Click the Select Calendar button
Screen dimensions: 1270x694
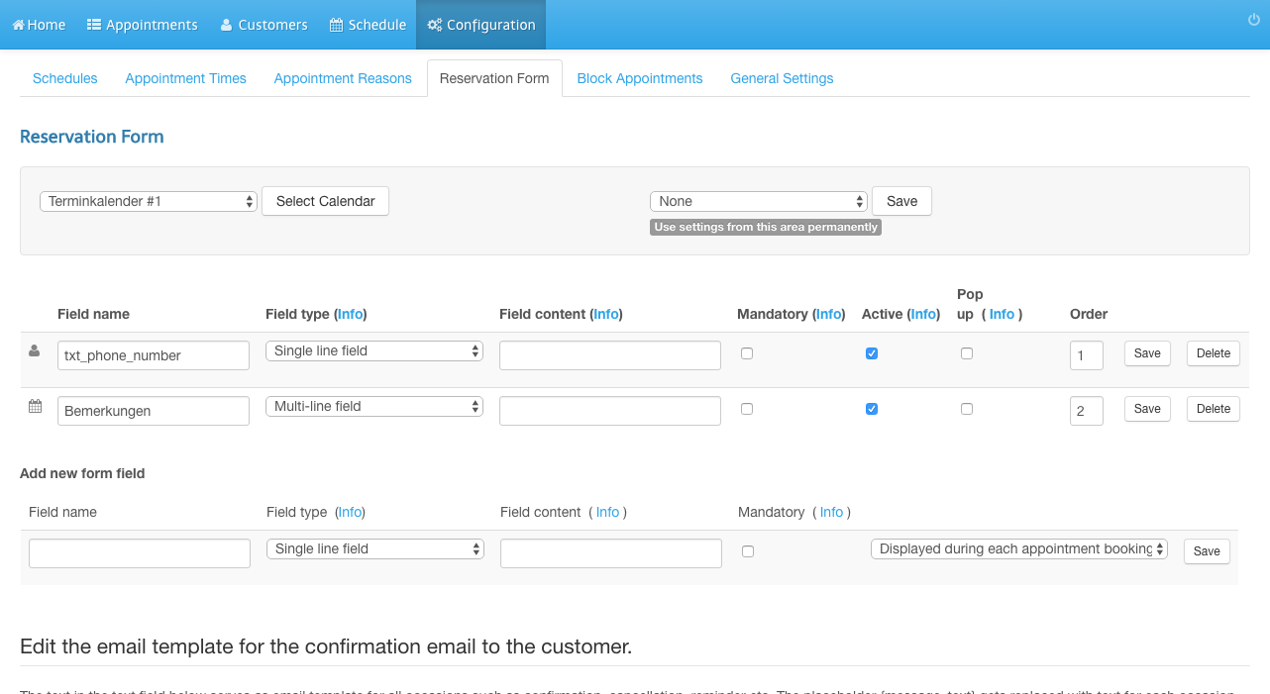[x=325, y=201]
